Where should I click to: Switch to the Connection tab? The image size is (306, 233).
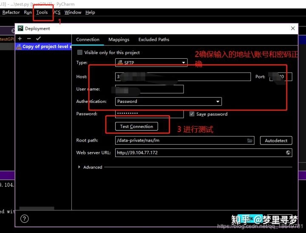88,40
